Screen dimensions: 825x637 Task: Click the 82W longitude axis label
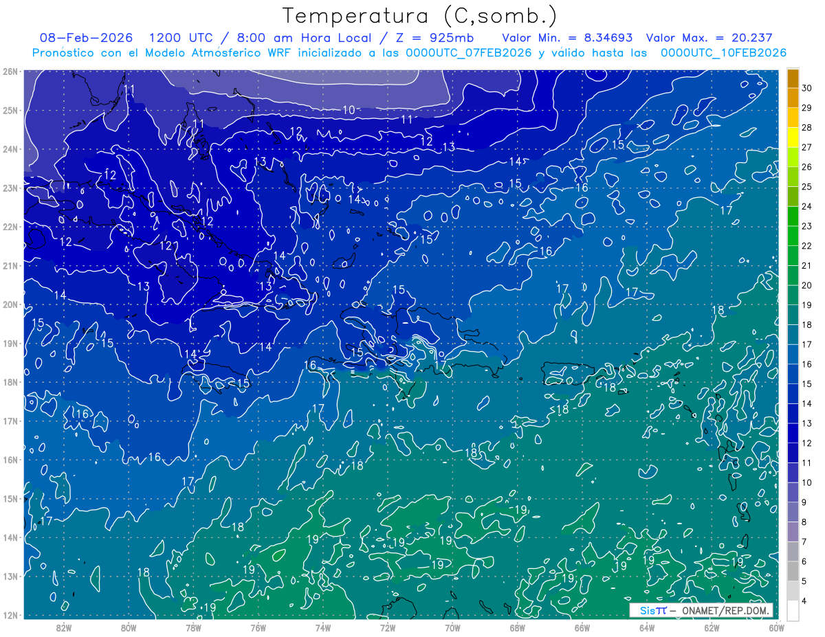pos(64,627)
